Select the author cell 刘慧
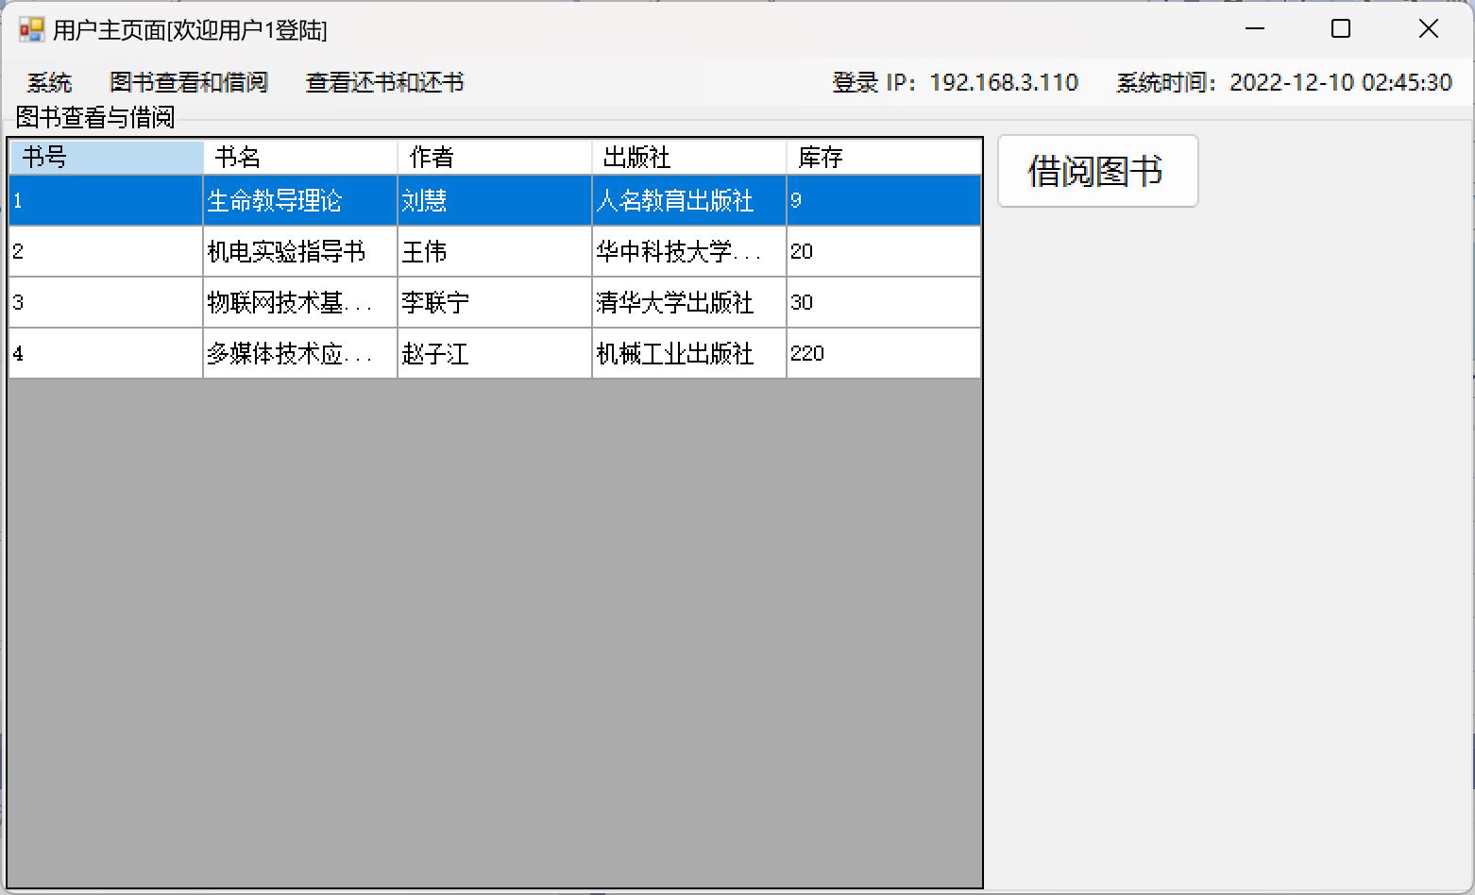 [495, 200]
